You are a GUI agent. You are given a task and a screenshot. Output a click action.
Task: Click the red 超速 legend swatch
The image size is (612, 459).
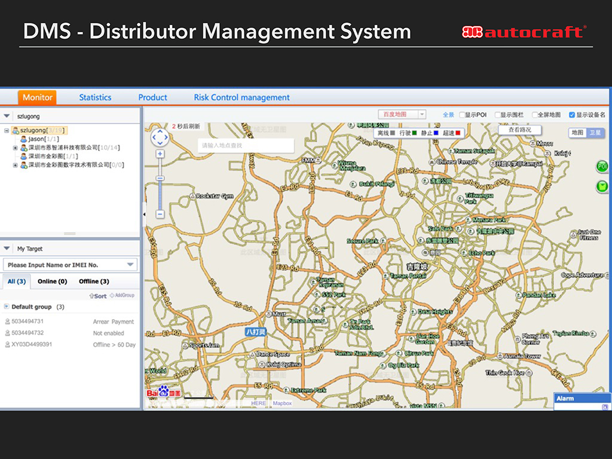[x=458, y=133]
